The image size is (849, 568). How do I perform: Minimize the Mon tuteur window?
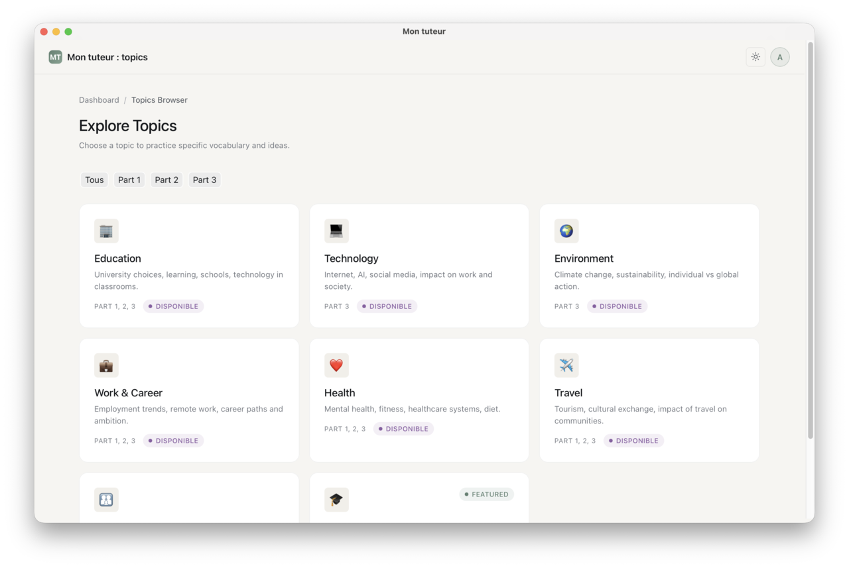coord(56,31)
